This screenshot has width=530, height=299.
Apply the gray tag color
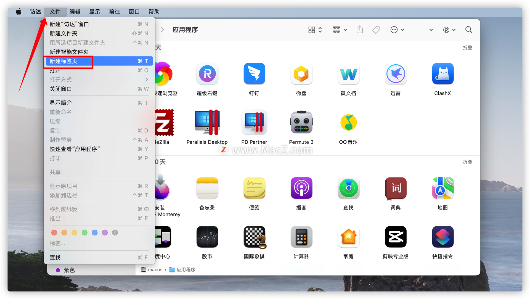click(115, 232)
